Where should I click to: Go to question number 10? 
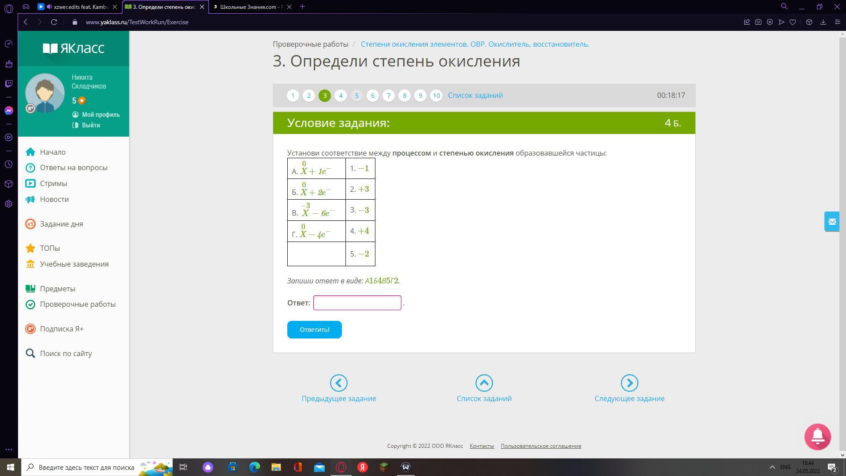[436, 96]
